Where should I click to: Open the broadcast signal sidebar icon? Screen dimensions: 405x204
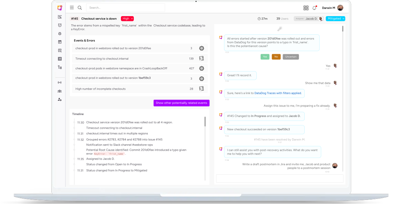(60, 82)
